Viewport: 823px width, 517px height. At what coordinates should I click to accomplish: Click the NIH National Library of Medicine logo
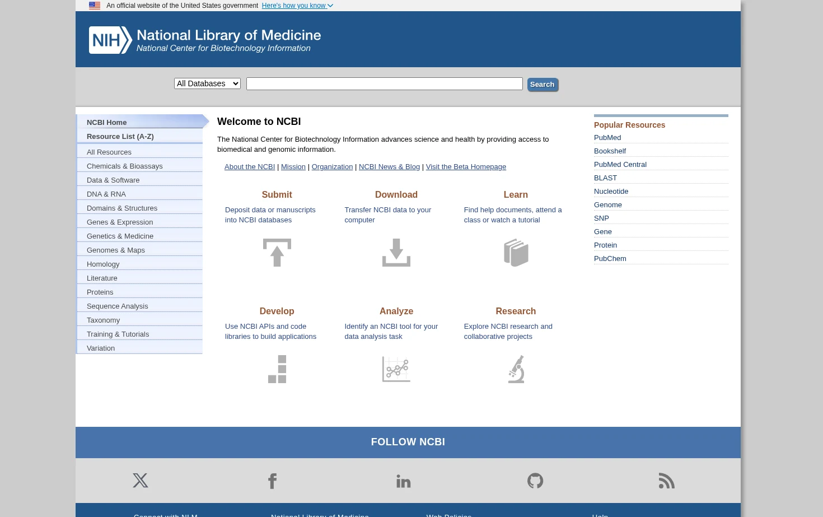(205, 40)
